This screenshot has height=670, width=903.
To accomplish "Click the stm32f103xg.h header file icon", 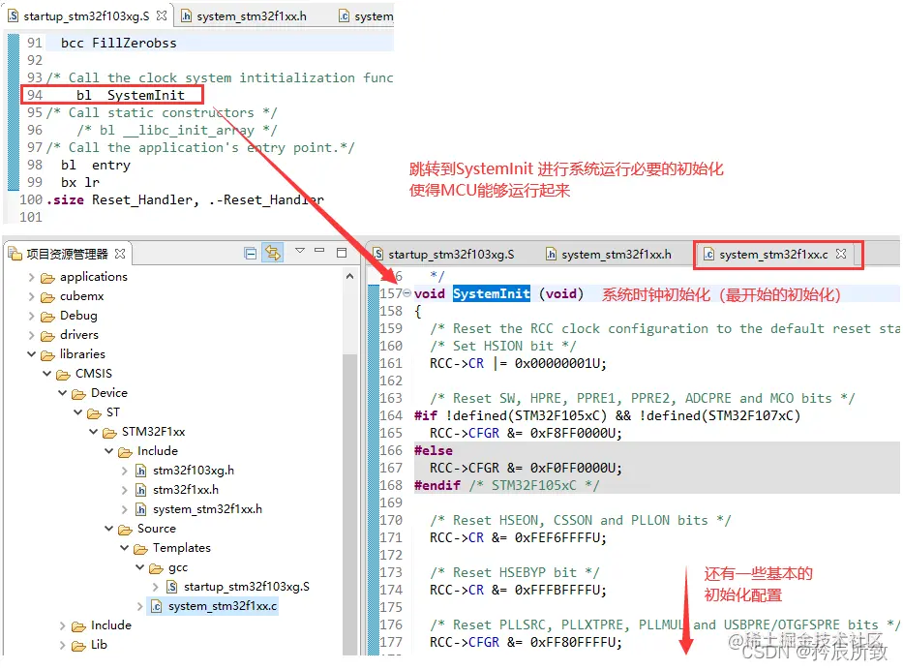I will pyautogui.click(x=141, y=472).
